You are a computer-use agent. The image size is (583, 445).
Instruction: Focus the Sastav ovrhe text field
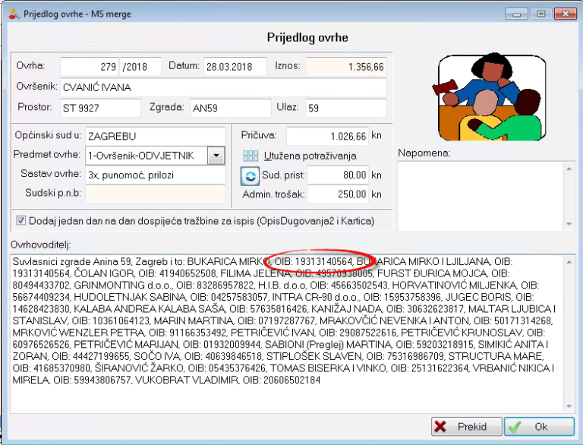[155, 175]
